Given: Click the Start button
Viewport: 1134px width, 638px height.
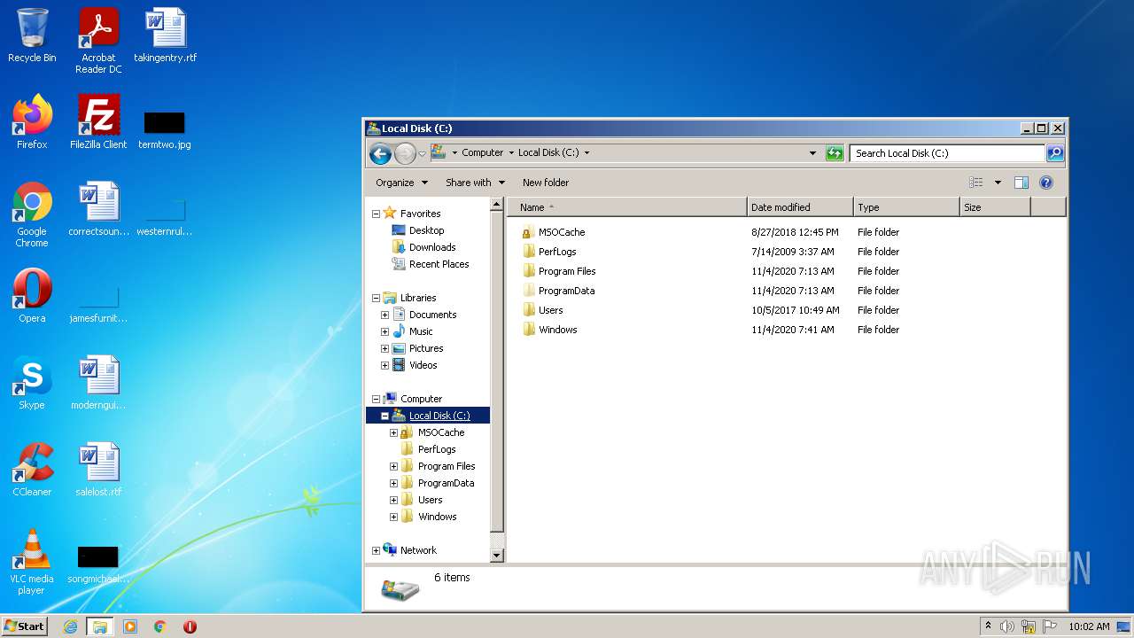Looking at the screenshot, I should (x=24, y=626).
